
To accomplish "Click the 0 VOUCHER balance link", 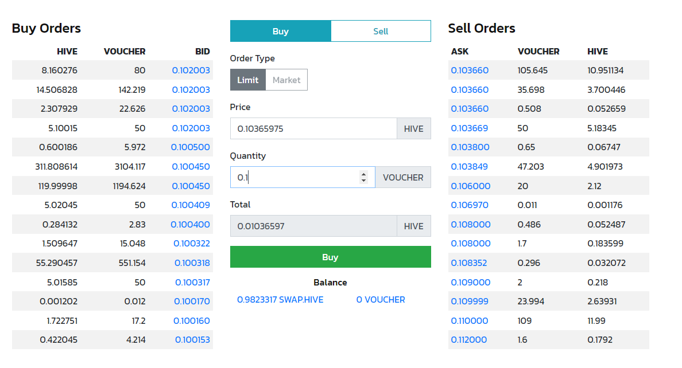I will pos(381,300).
